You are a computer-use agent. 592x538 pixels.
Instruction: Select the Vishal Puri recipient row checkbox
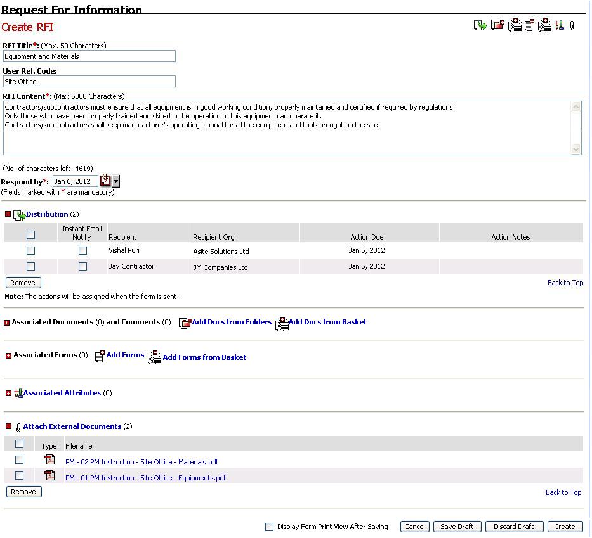coord(31,251)
